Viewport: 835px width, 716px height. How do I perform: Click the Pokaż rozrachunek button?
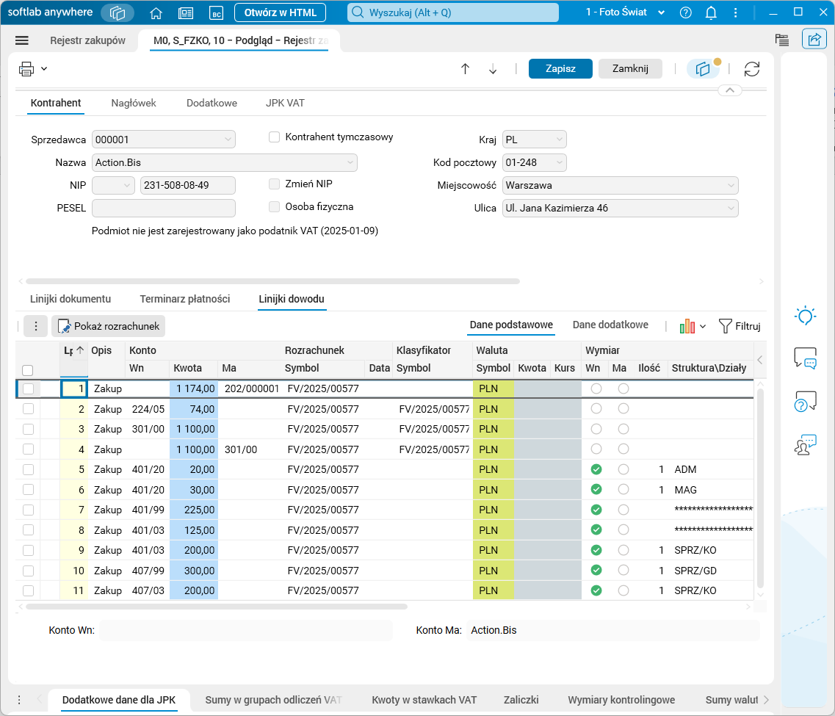tap(109, 326)
